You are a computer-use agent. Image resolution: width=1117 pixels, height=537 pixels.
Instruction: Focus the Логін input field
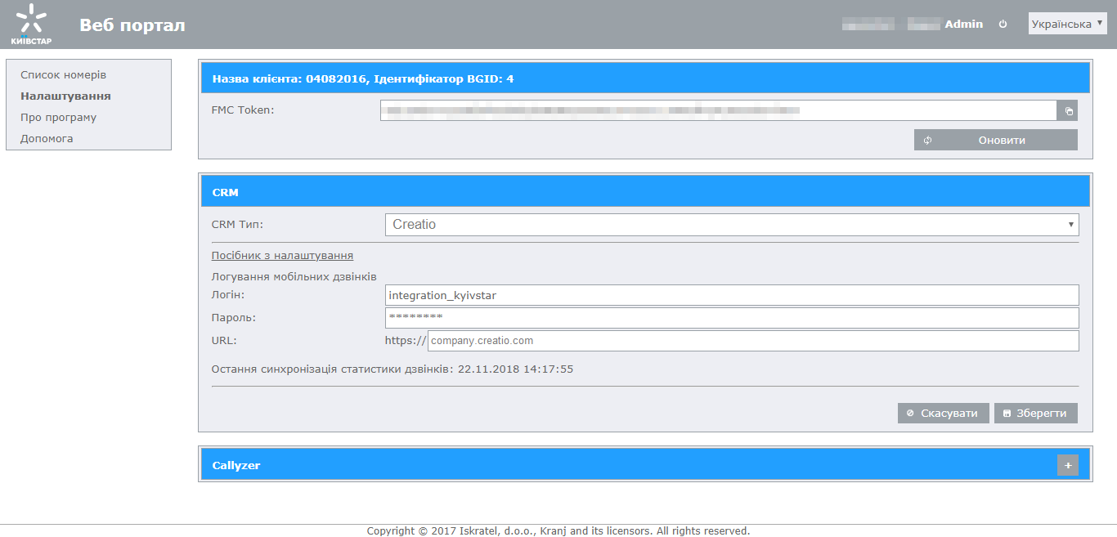(x=732, y=295)
